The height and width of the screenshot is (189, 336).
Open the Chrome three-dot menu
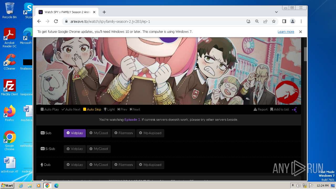[301, 22]
